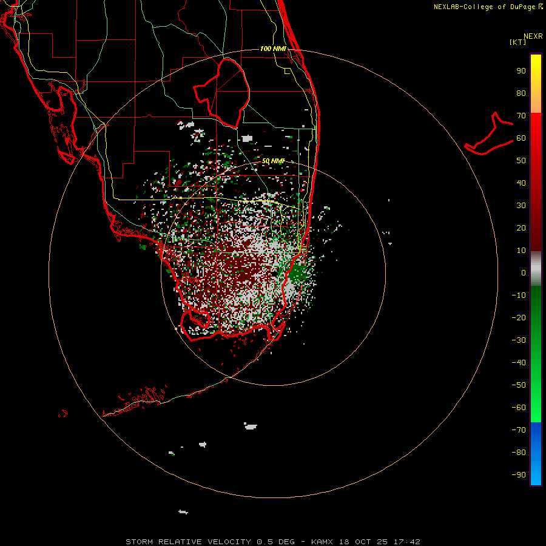
Task: Click the -80 value on the velocity scale
Action: click(x=519, y=453)
